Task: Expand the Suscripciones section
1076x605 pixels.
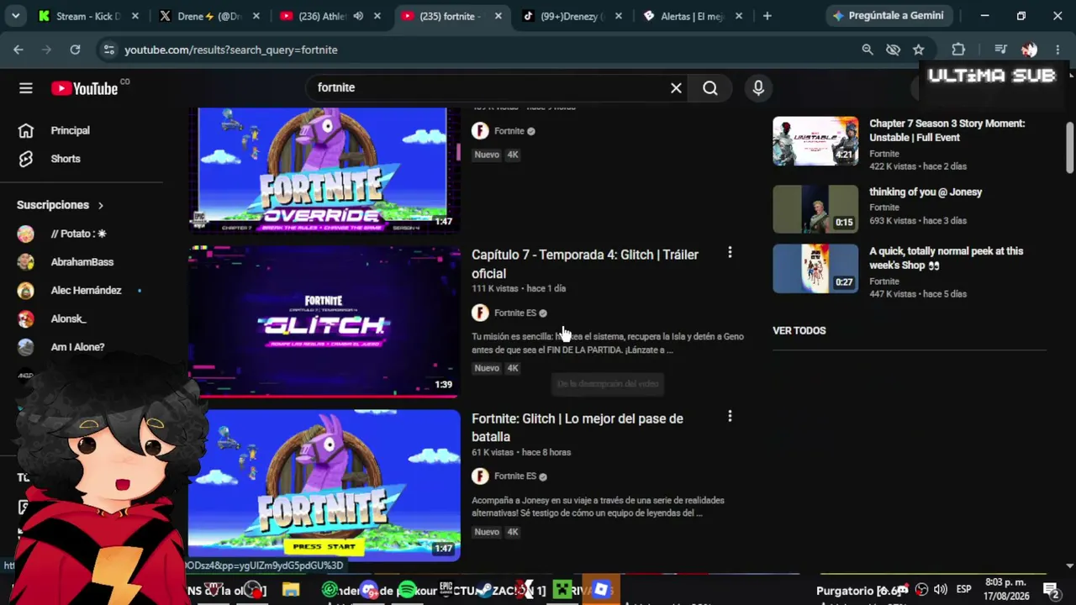Action: point(61,205)
